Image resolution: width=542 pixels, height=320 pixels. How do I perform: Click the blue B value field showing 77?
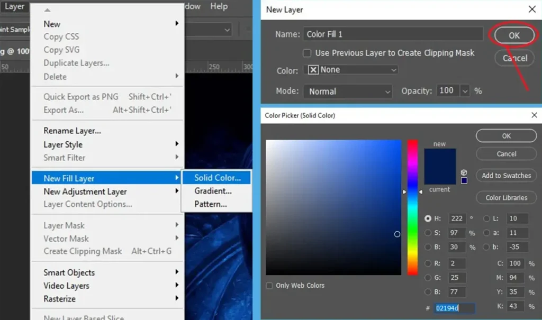tap(457, 292)
